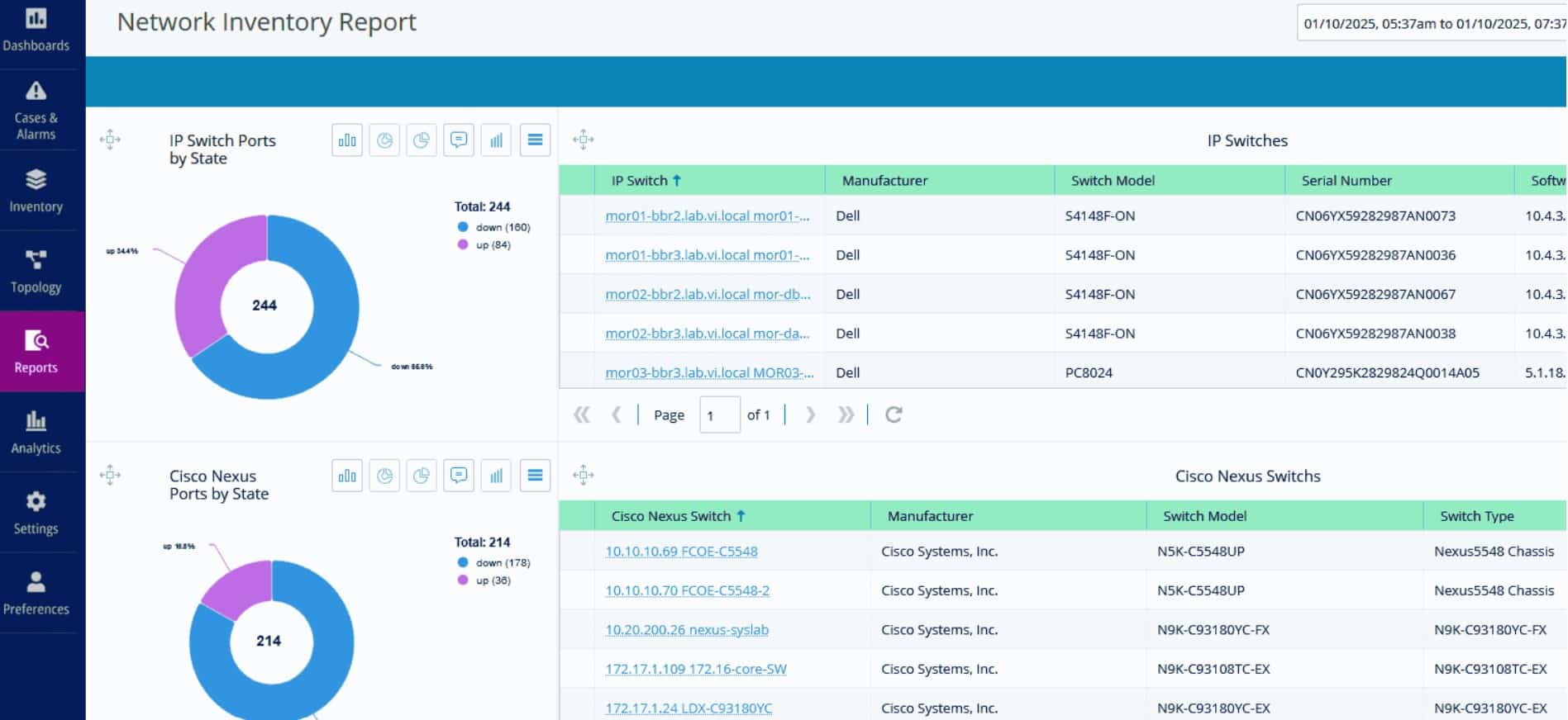
Task: Toggle labels on IP Switch Ports chart
Action: point(459,140)
